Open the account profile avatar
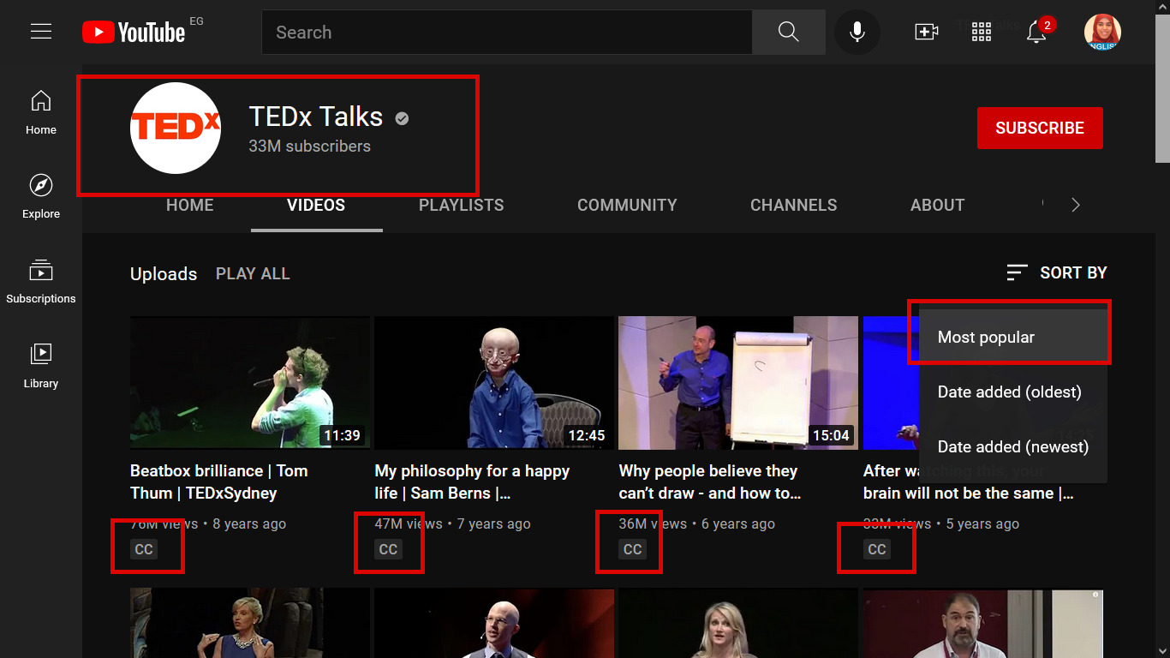The image size is (1170, 658). coord(1102,33)
